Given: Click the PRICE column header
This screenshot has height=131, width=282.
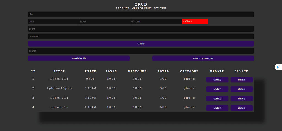Looking at the screenshot, I should pyautogui.click(x=91, y=71).
